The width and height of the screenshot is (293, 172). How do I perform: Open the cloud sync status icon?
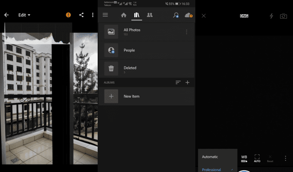(x=188, y=15)
